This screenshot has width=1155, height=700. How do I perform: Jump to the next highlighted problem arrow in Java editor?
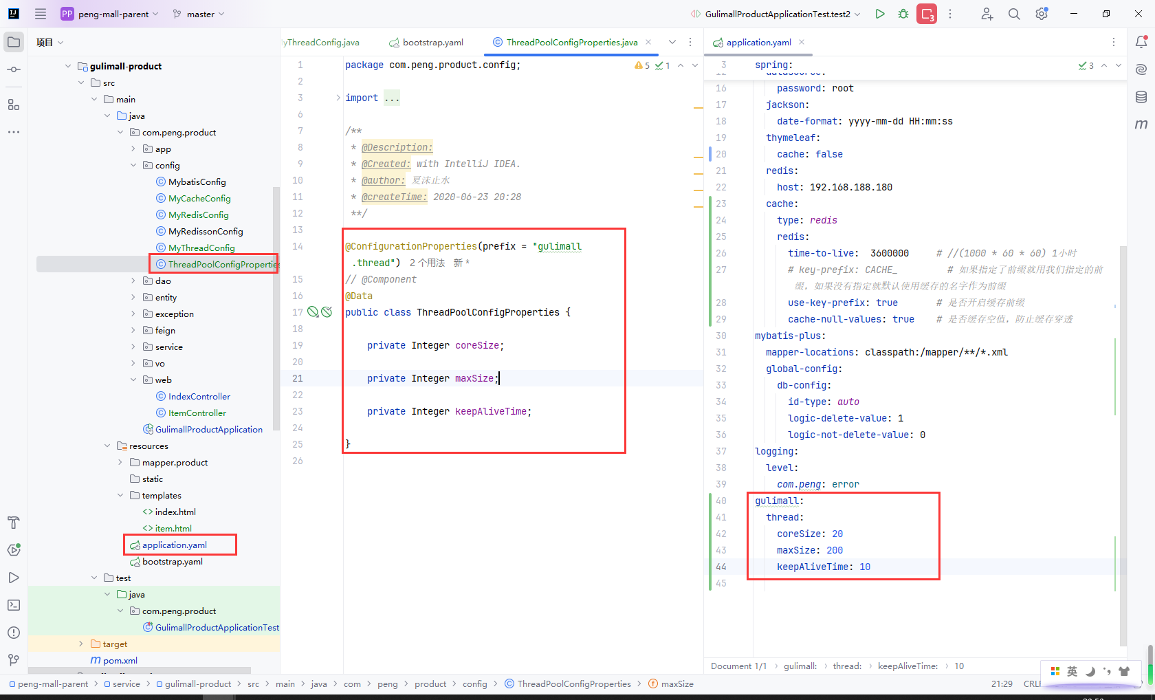(695, 65)
